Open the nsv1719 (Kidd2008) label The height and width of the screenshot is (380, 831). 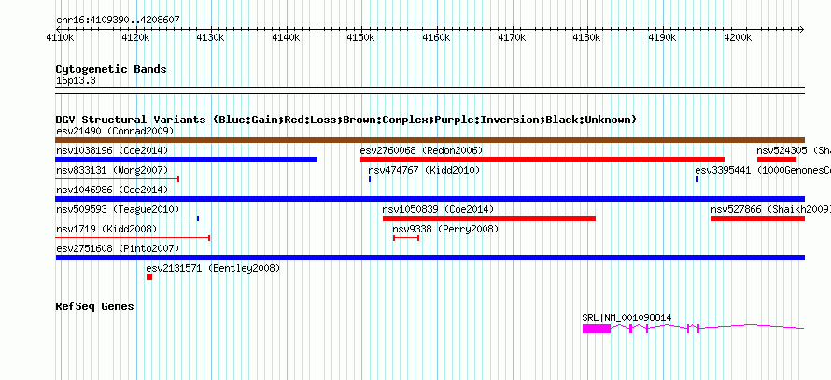click(x=106, y=229)
